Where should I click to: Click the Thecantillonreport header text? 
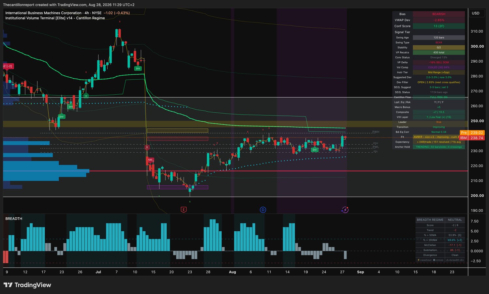[68, 5]
